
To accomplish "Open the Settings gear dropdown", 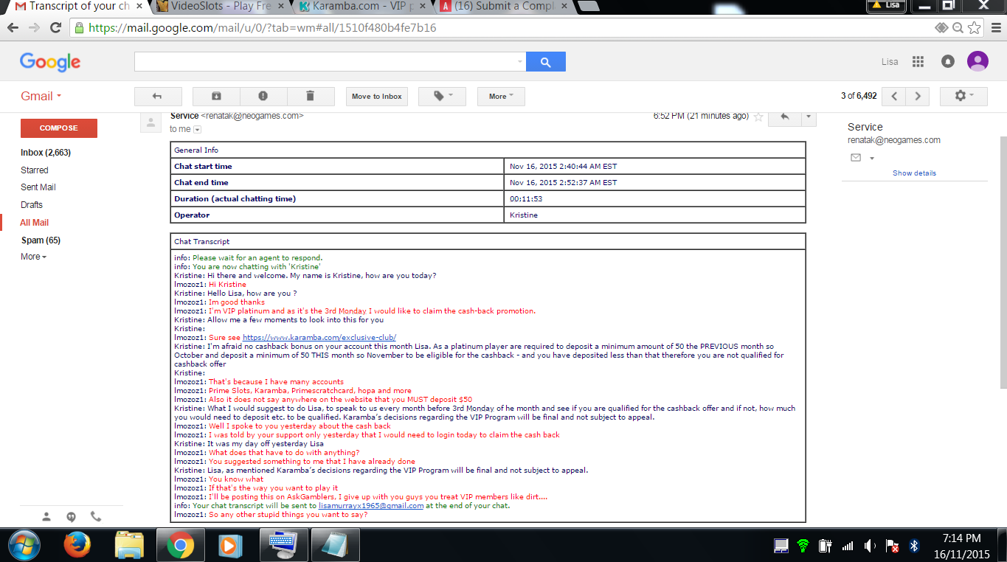I will click(964, 97).
